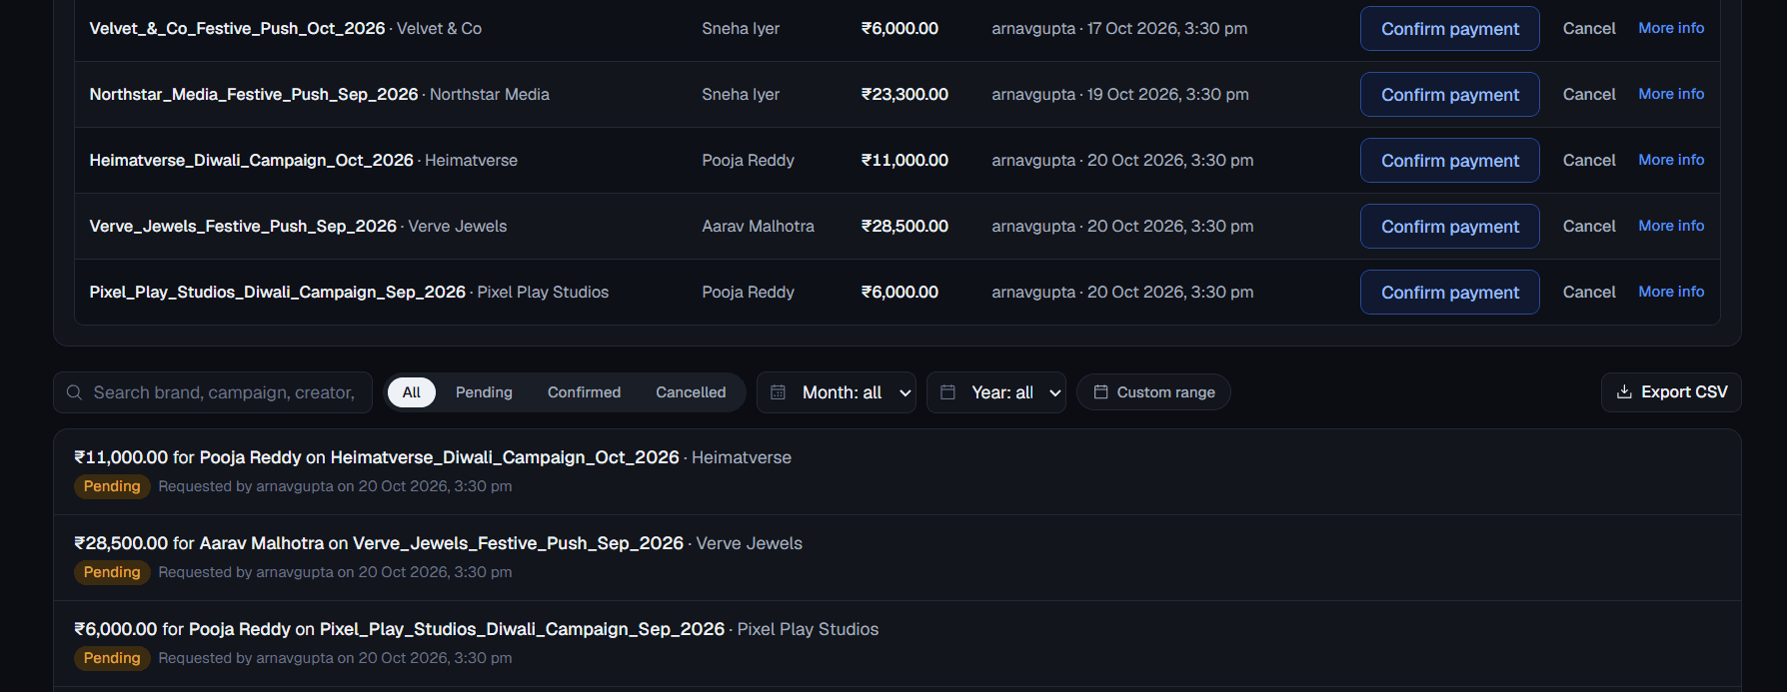Click Velvet_&_Co_Festive_Push_Oct_2026 campaign name

237,29
